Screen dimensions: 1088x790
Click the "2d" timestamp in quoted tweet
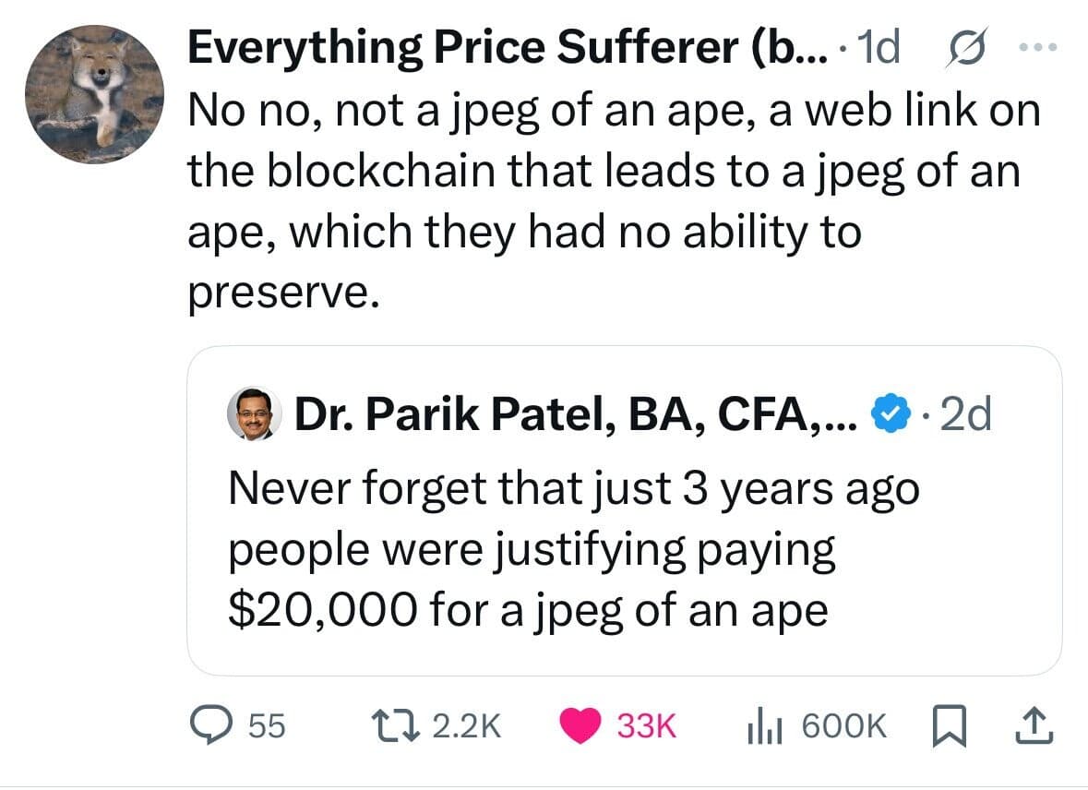(963, 417)
